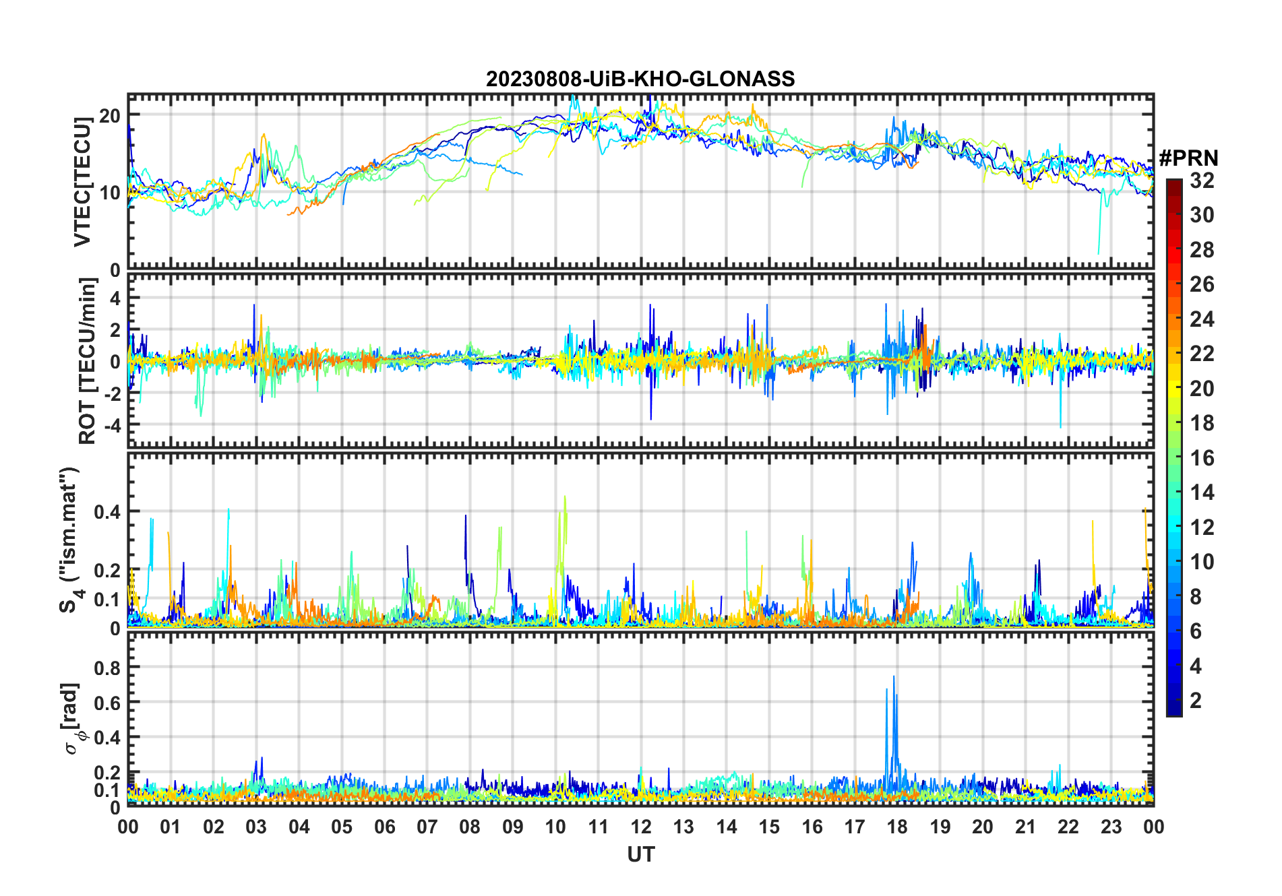Click the #PRN colorbar heading
Screen dimensions: 1282x896
click(x=1189, y=158)
